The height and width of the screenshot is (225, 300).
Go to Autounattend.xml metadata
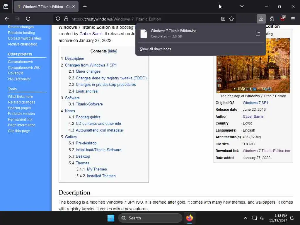tap(96, 130)
